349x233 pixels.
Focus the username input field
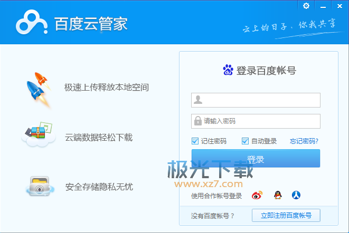(261, 100)
